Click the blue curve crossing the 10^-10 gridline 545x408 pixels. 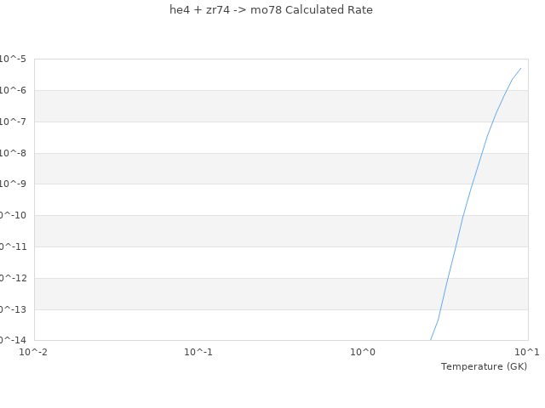click(463, 215)
